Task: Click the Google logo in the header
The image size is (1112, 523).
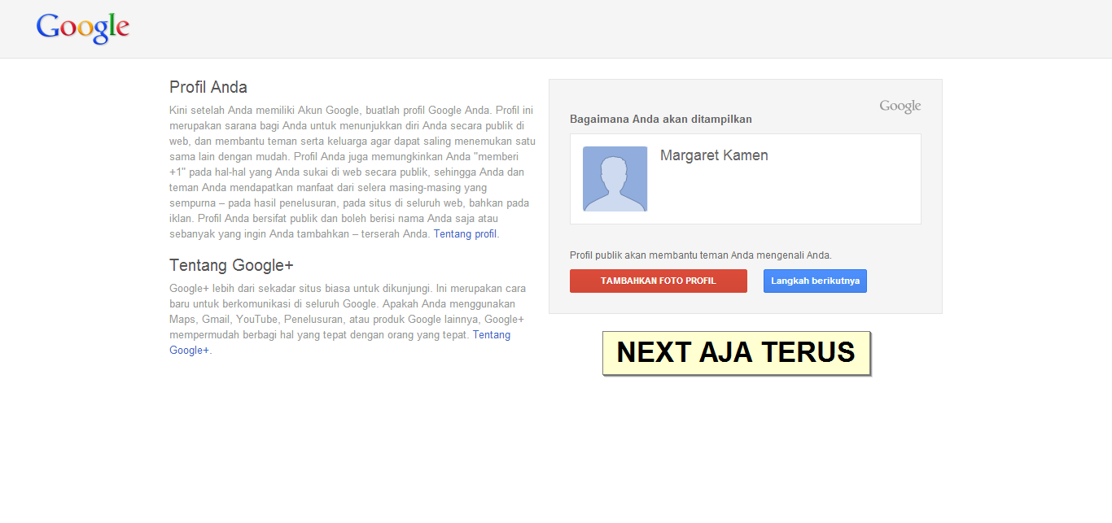Action: pos(83,28)
